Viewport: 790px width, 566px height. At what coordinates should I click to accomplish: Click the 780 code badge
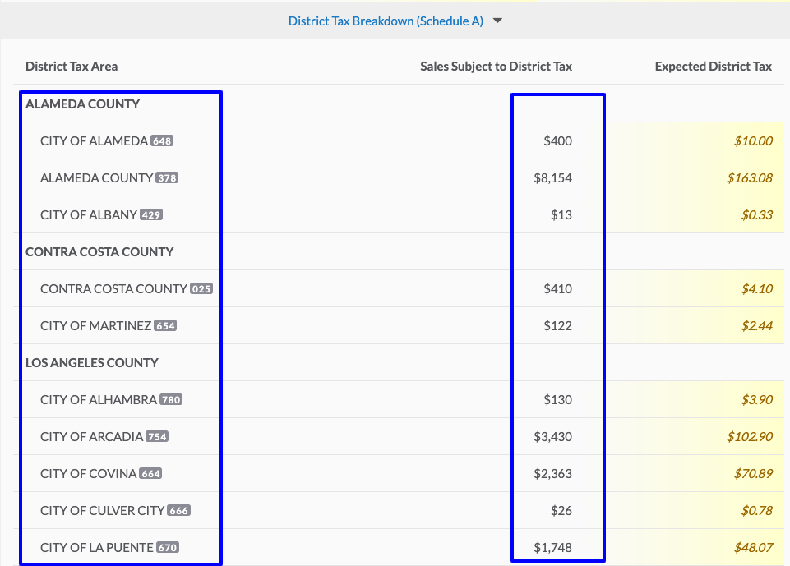(x=171, y=400)
